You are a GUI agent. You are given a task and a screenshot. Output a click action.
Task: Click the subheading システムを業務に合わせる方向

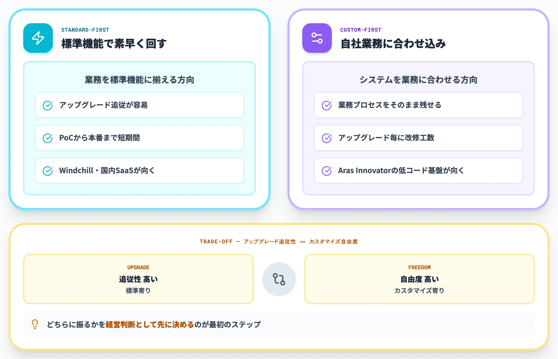(x=418, y=80)
